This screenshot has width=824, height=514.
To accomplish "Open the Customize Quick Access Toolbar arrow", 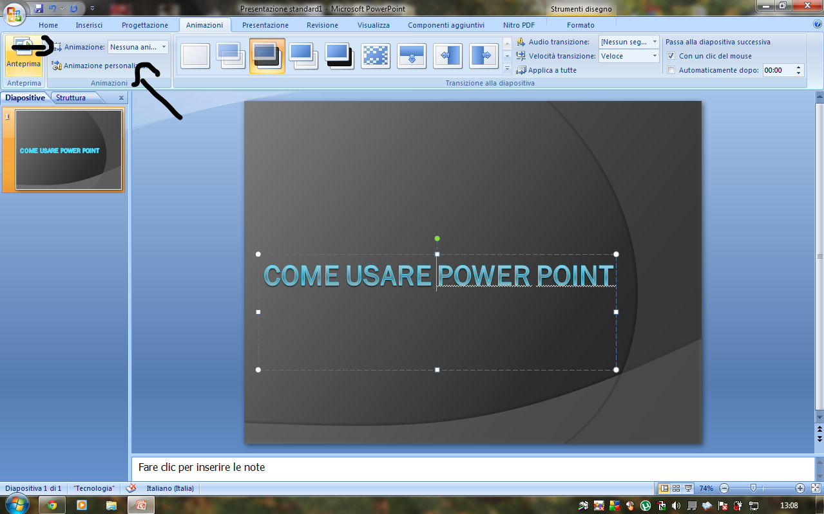I will pyautogui.click(x=92, y=8).
